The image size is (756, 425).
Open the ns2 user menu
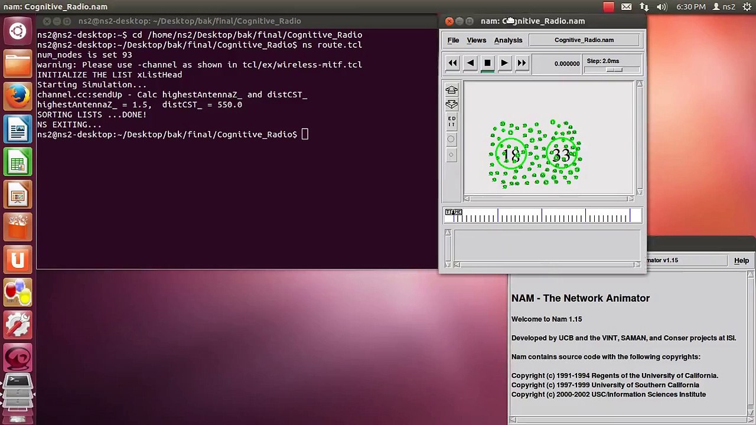point(725,7)
